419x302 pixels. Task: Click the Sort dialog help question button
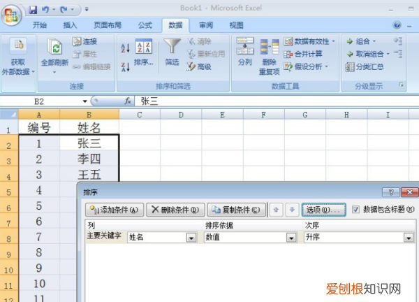point(391,192)
